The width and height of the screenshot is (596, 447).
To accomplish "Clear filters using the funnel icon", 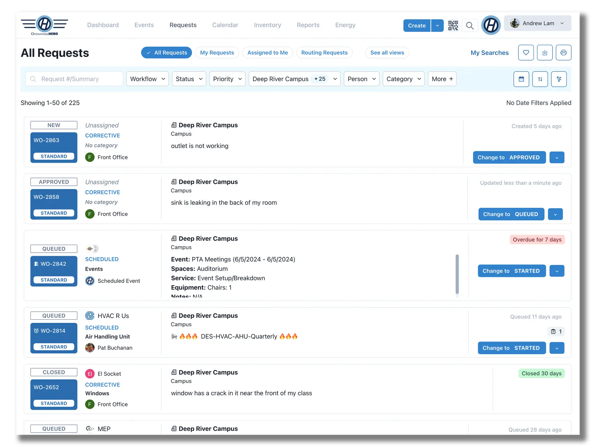I will (x=559, y=79).
